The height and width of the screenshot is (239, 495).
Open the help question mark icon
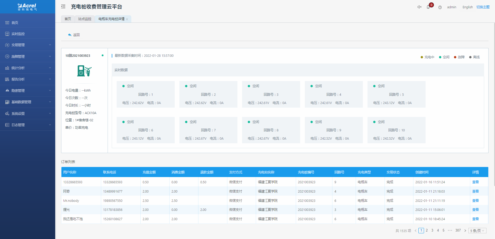[440, 7]
